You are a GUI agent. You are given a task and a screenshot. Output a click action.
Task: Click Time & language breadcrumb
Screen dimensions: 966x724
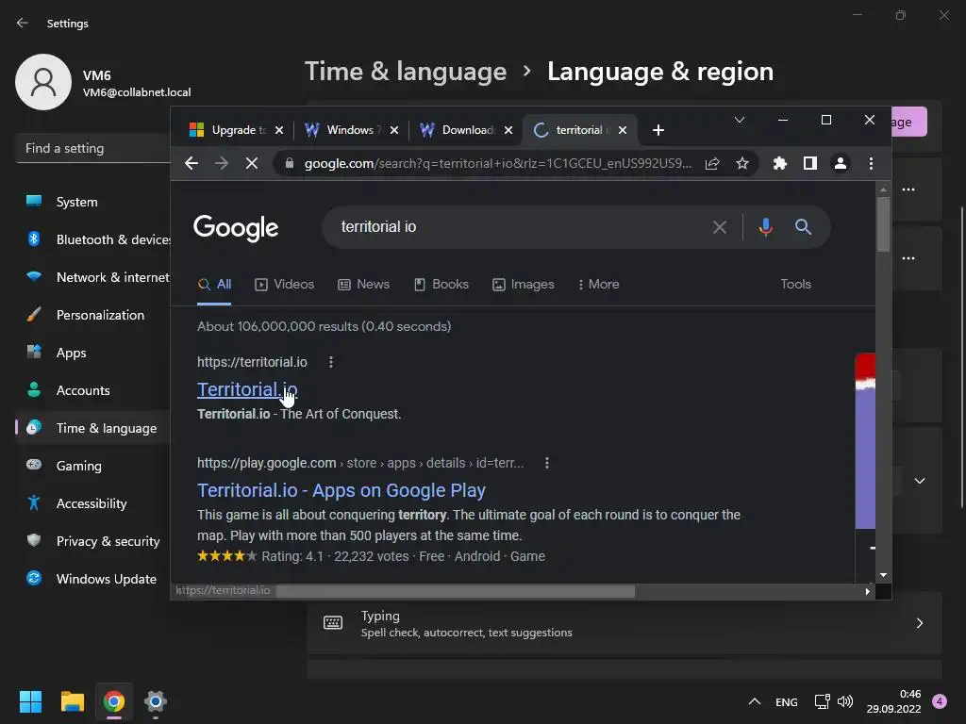coord(406,72)
